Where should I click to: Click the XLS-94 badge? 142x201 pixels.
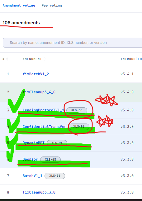(57, 143)
